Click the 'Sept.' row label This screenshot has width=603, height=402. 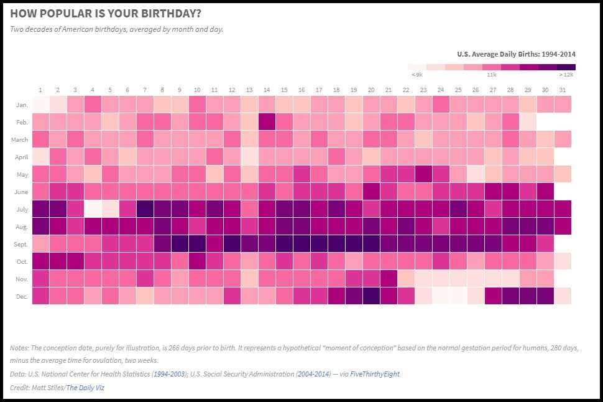(19, 244)
